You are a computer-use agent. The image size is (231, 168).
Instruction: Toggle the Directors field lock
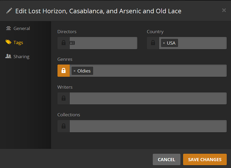coord(64,43)
